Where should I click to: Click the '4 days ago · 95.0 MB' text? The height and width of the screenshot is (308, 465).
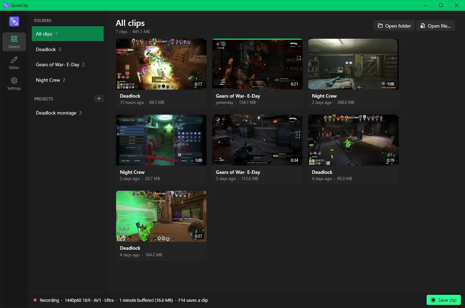(x=332, y=179)
